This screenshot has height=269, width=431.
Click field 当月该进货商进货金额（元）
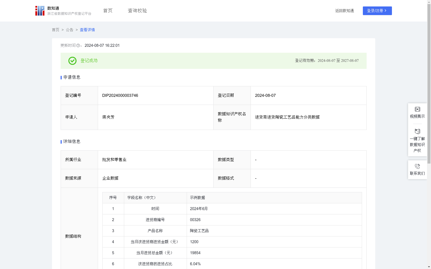click(x=155, y=242)
